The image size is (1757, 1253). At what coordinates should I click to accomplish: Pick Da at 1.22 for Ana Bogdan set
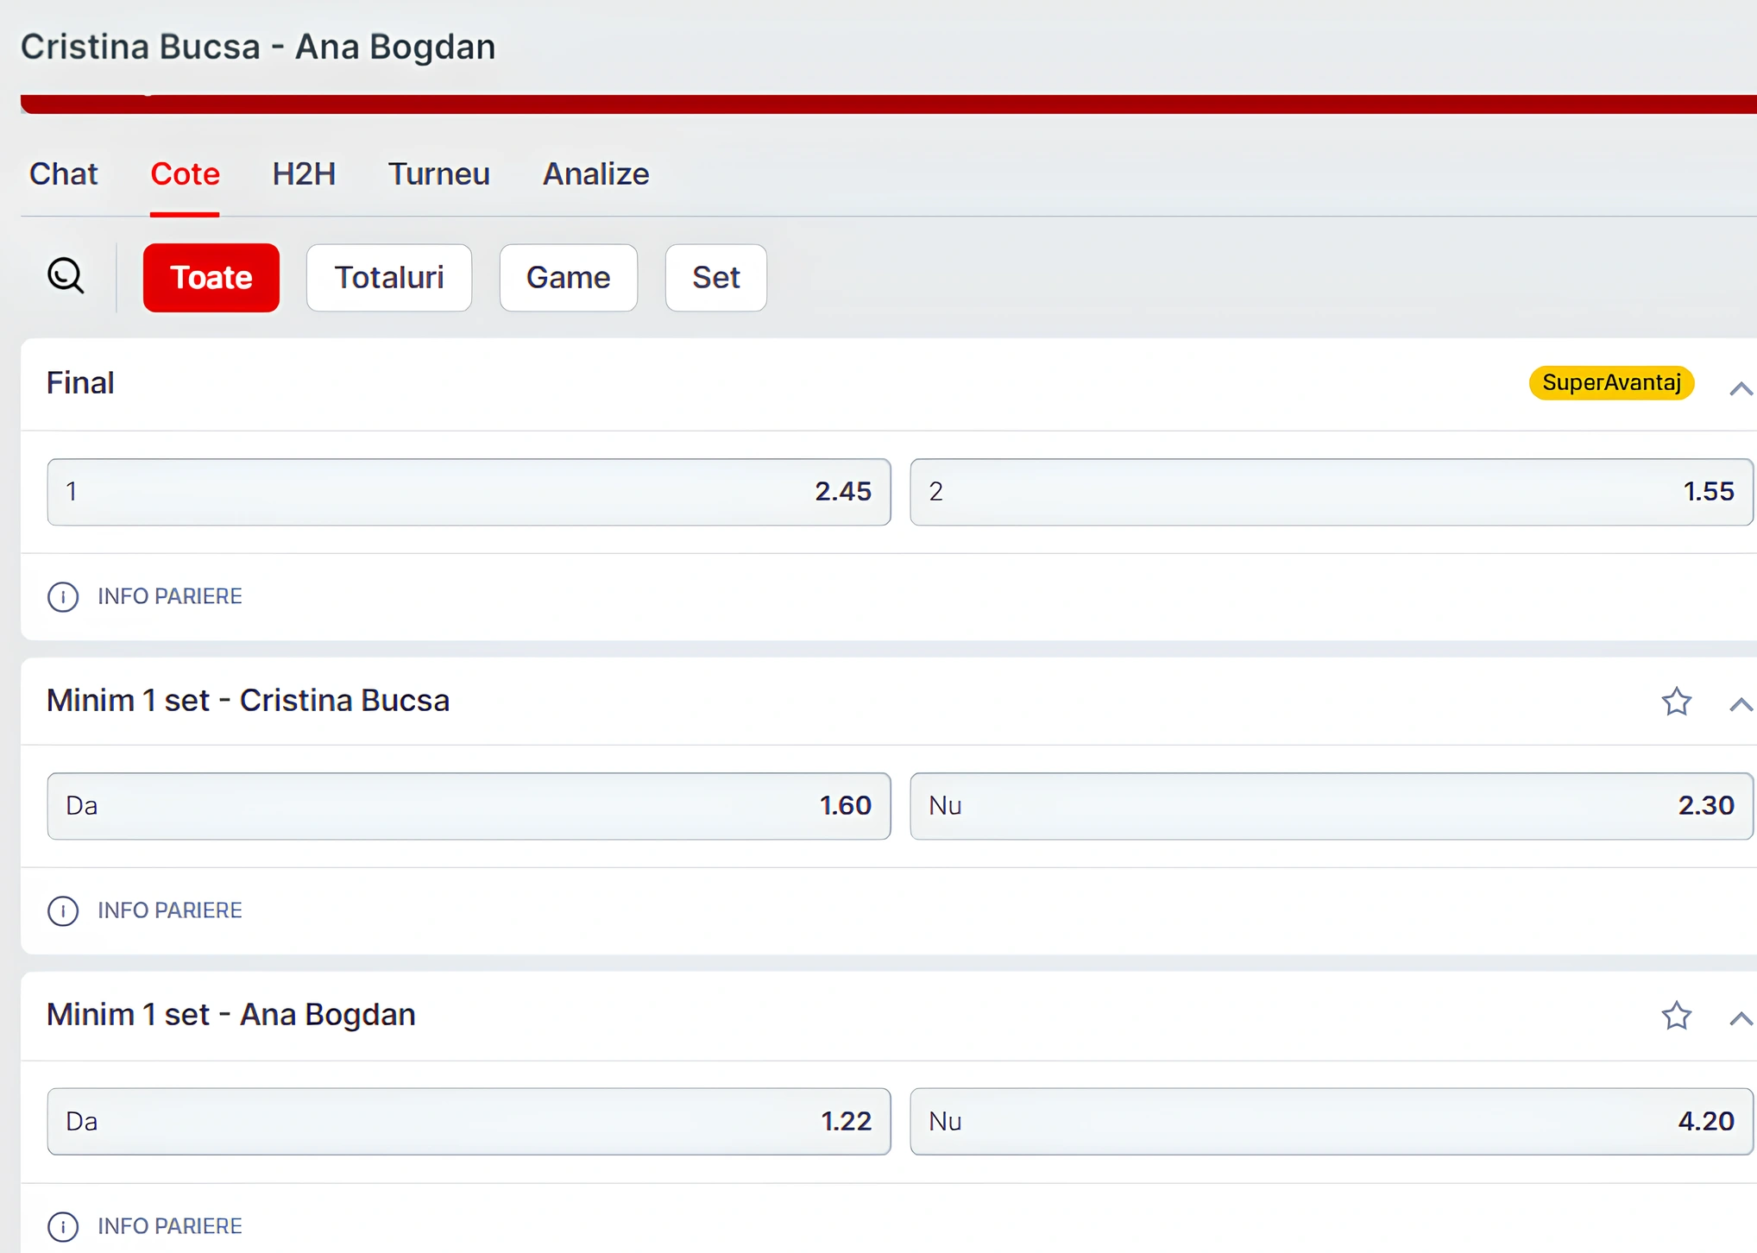coord(469,1122)
